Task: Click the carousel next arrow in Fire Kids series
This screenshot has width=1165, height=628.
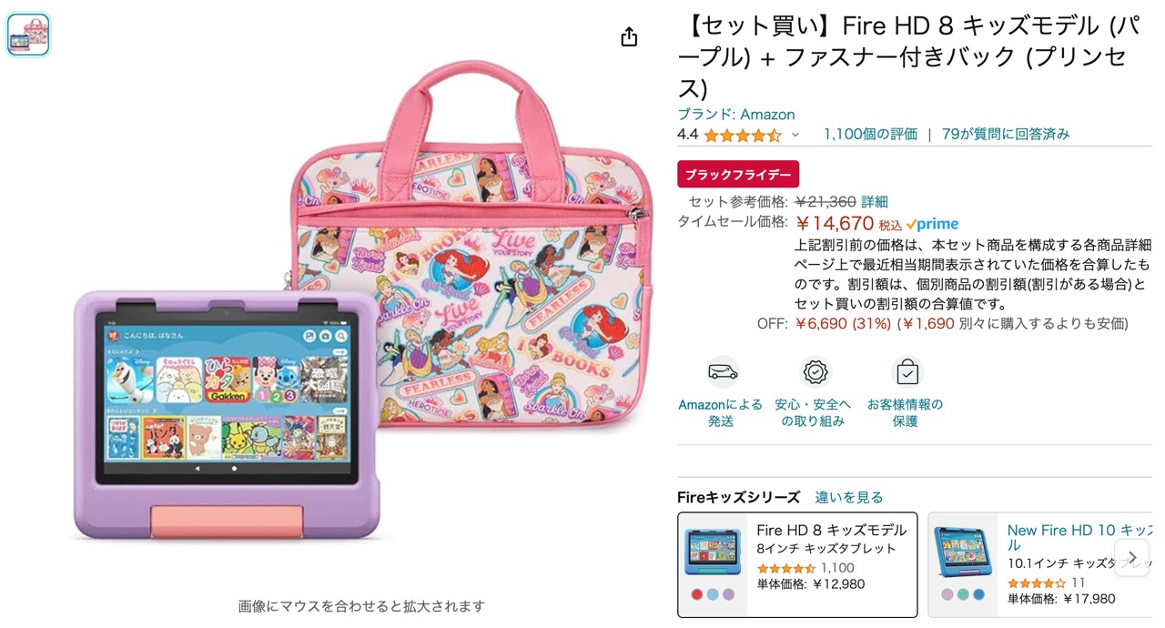Action: click(1132, 557)
